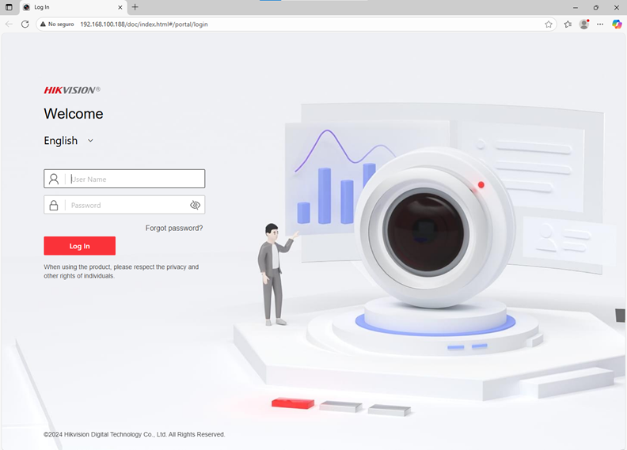
Task: Open the browser settings ellipsis menu
Action: click(x=600, y=25)
